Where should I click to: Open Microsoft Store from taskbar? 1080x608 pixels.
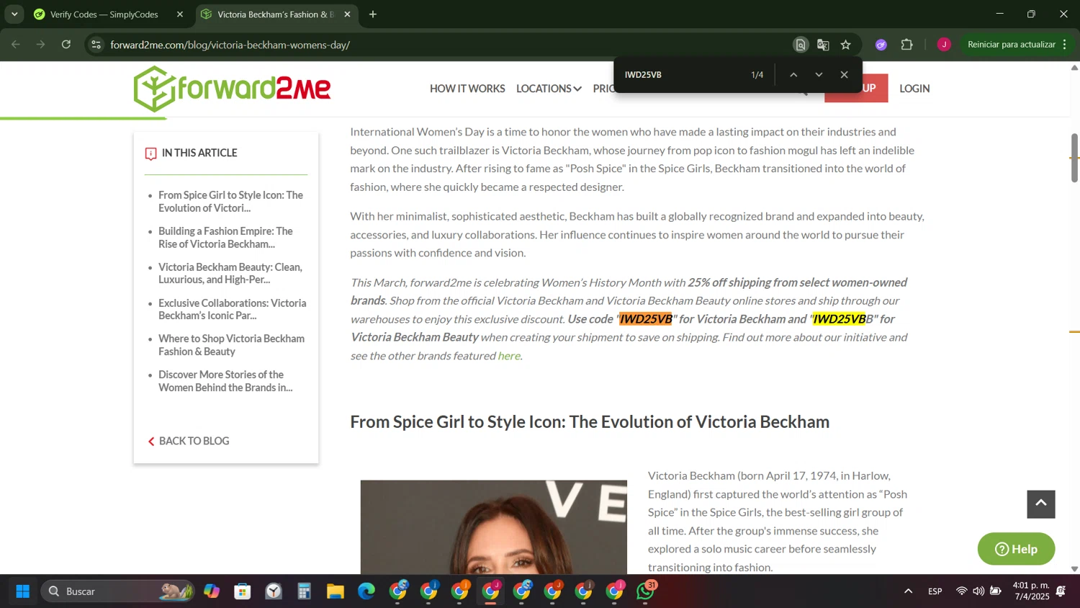click(243, 591)
